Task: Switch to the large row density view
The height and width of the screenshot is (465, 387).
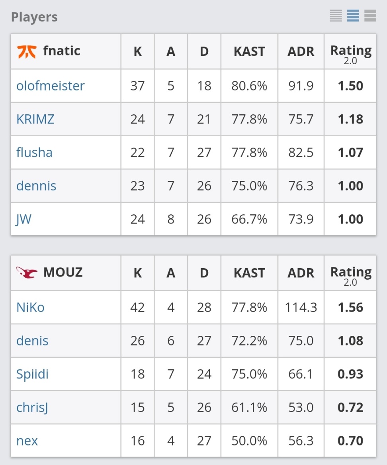Action: [x=370, y=16]
